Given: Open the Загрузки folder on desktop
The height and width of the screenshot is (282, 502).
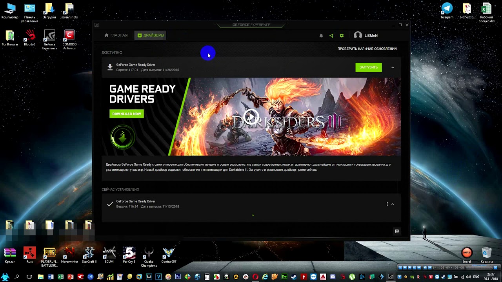Looking at the screenshot, I should (49, 11).
